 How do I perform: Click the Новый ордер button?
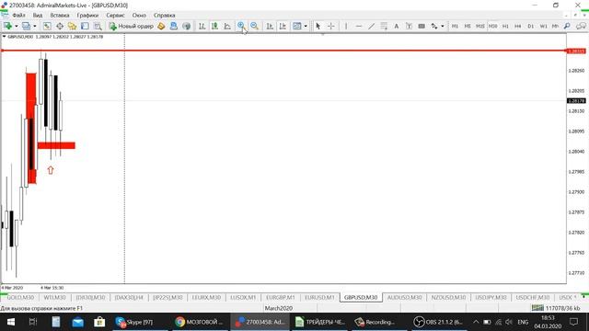coord(131,26)
